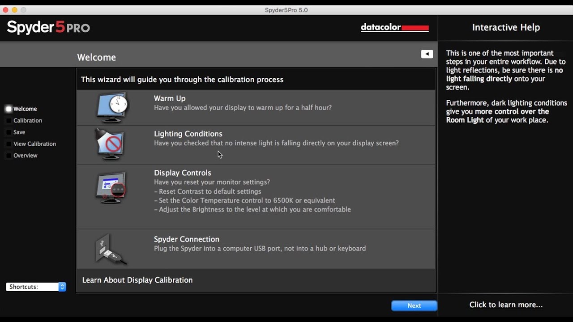Click the 'Plug the Spyder into a computer' text
The width and height of the screenshot is (573, 322).
pos(260,248)
